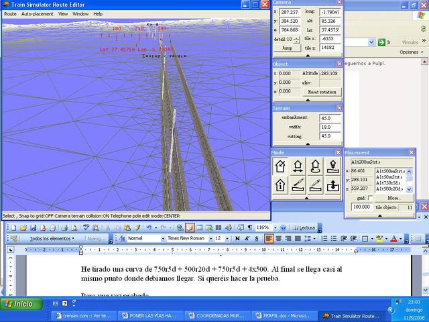Activate the terrain raise brush tool
Viewport: 429px width, 322px height.
(298, 185)
